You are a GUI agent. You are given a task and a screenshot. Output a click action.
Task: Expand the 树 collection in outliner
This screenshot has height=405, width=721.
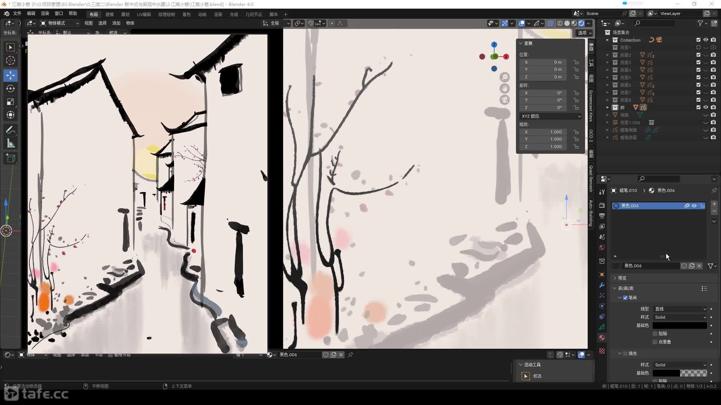(x=608, y=108)
